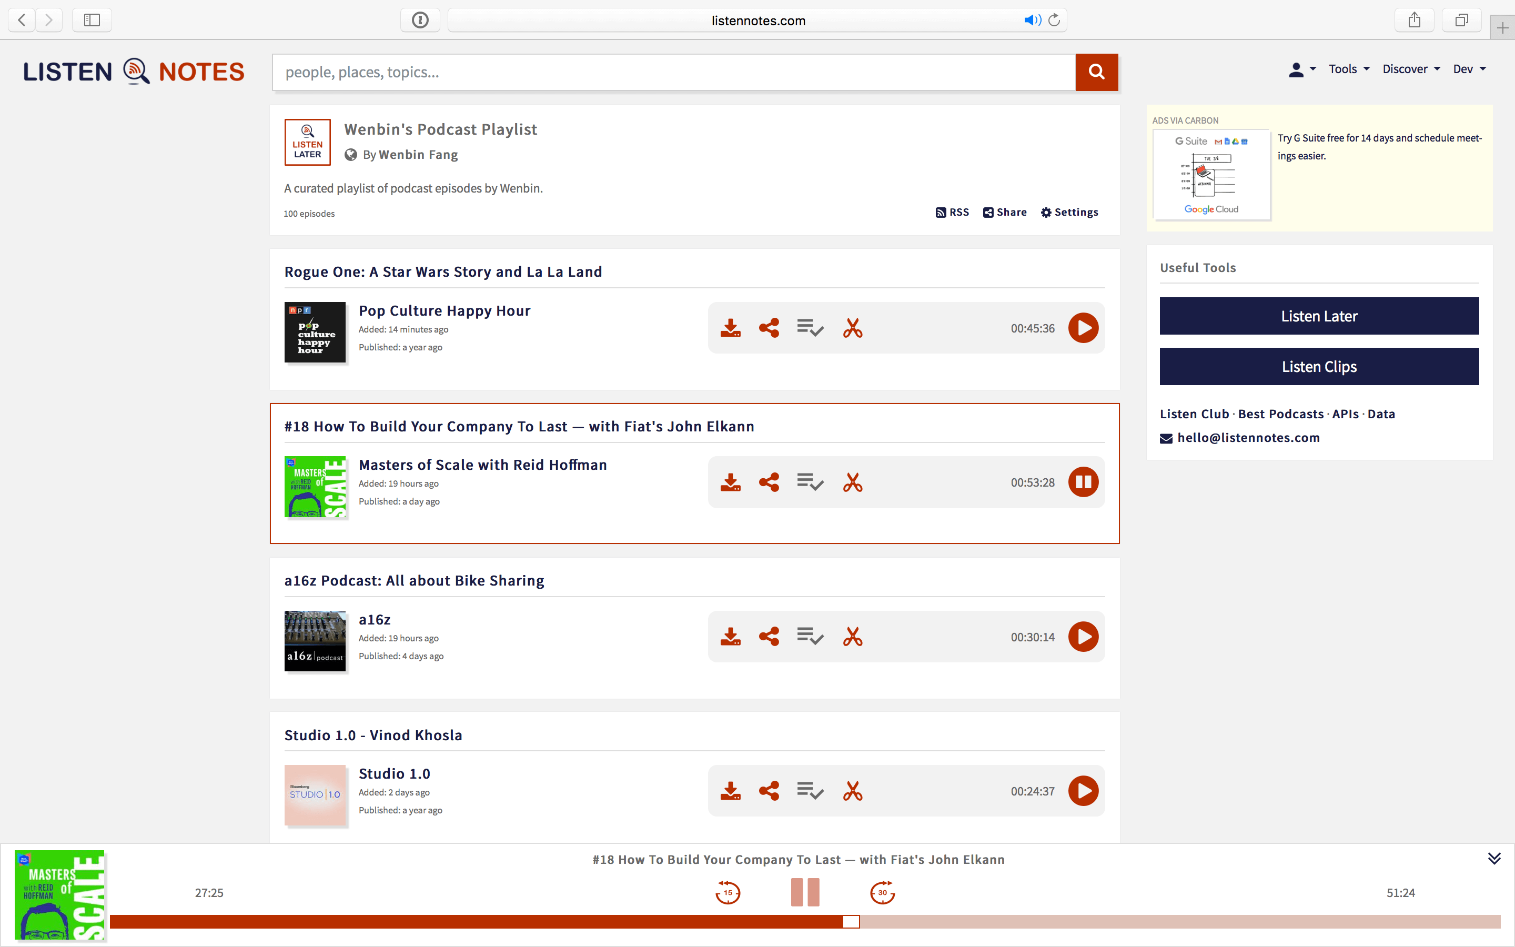This screenshot has width=1515, height=947.
Task: Open the Rogue One and La La Land episode
Action: tap(443, 272)
